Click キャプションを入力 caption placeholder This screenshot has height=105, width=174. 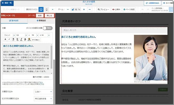click(x=142, y=82)
